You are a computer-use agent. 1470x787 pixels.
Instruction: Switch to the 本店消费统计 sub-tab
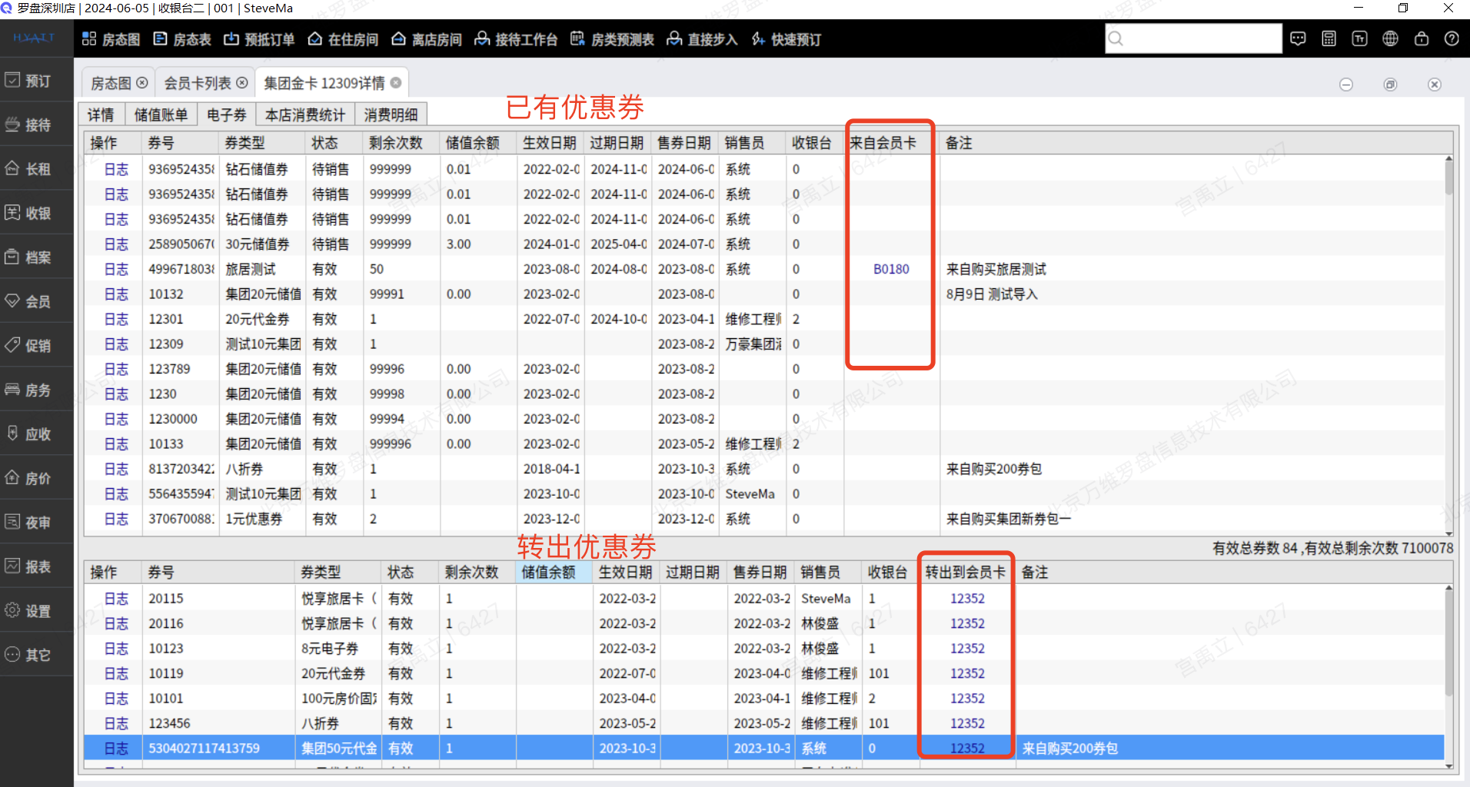coord(305,115)
